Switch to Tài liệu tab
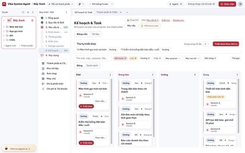Screen dimensions: 245x153 95,34
